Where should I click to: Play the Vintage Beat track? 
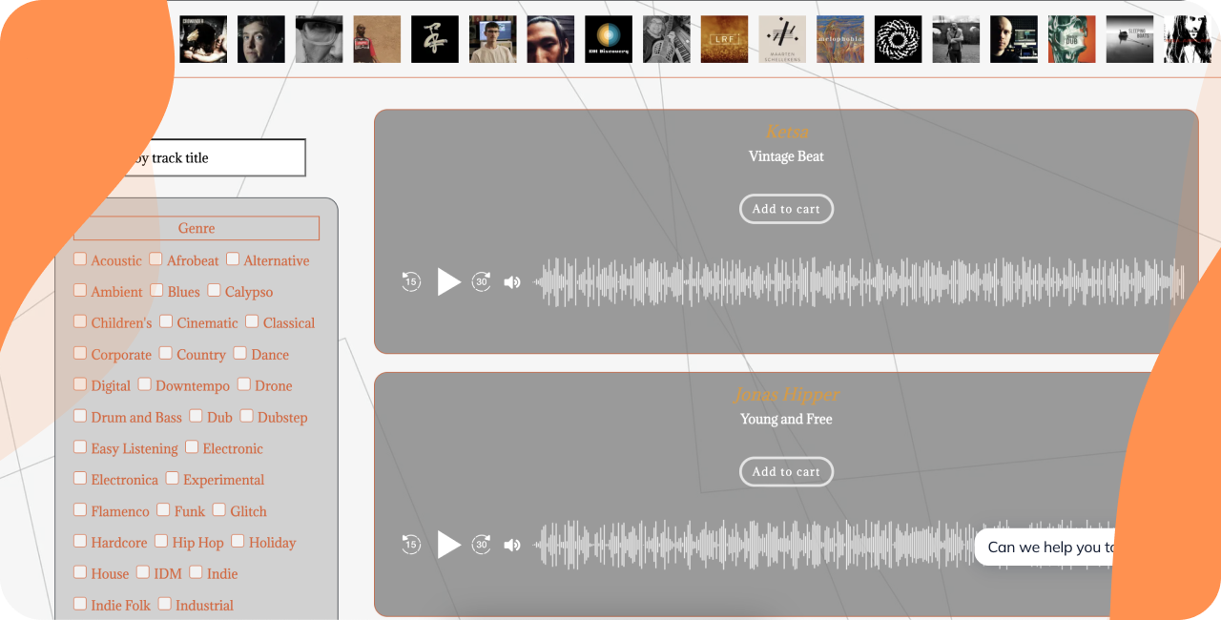[448, 281]
